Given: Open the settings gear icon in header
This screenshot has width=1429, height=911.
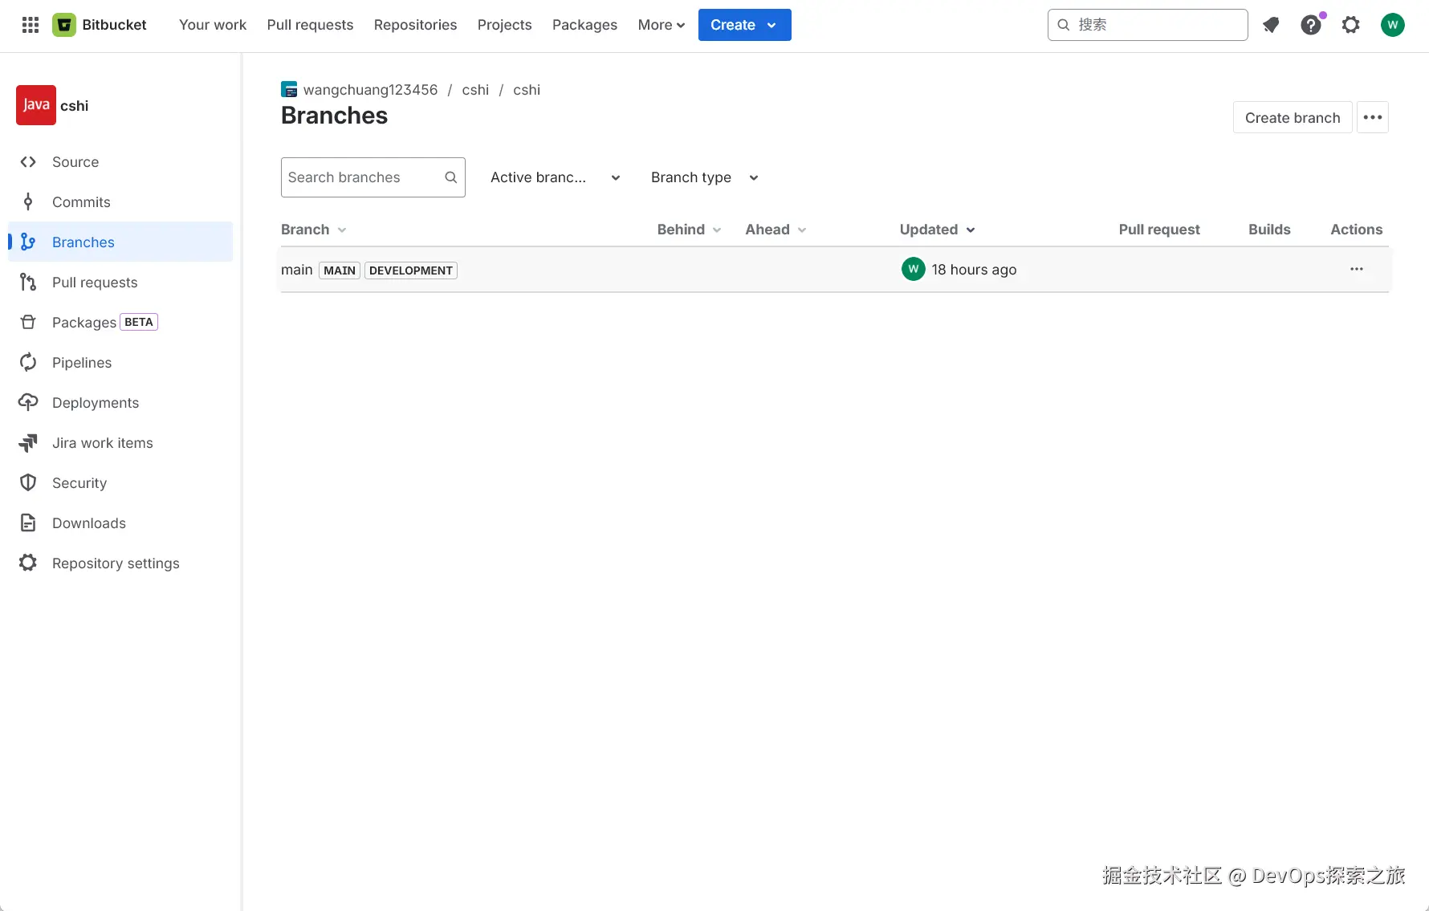Looking at the screenshot, I should coord(1351,25).
